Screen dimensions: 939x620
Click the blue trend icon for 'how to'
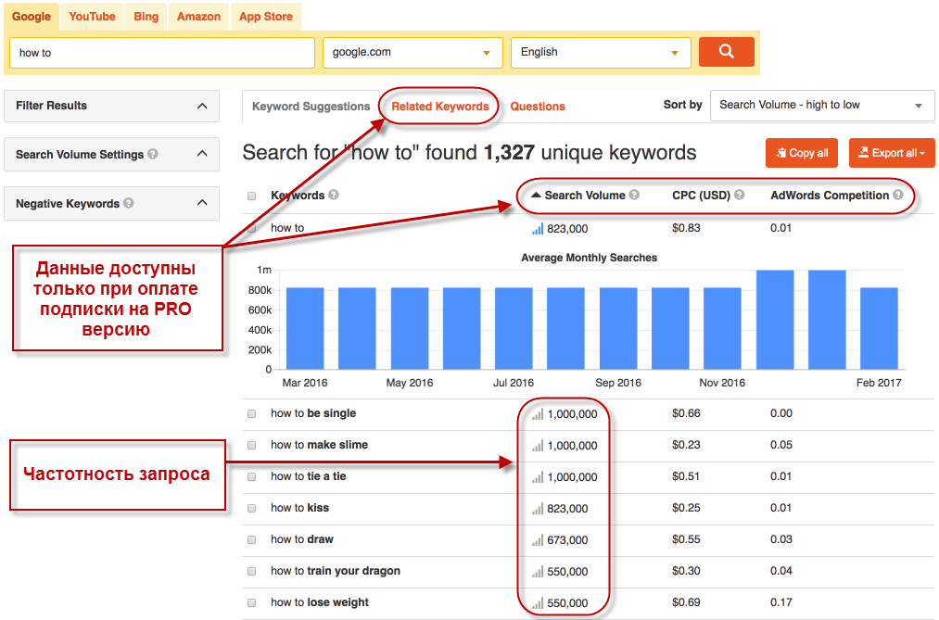tap(538, 229)
